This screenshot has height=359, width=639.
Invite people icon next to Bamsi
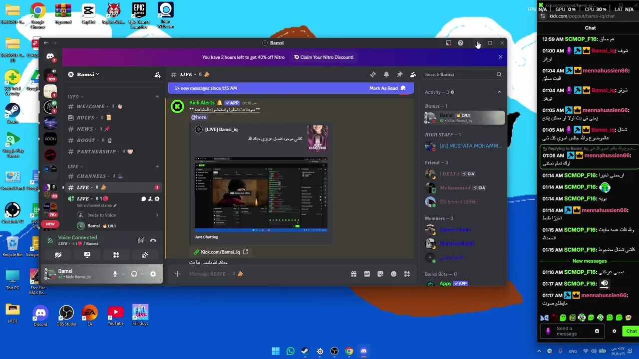[157, 74]
